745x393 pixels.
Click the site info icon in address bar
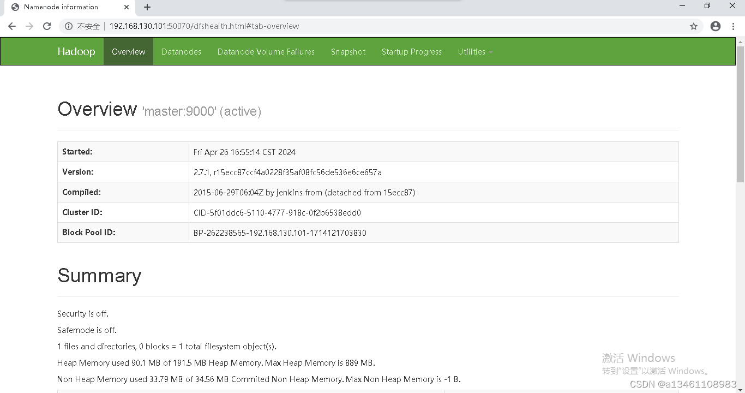pos(69,26)
